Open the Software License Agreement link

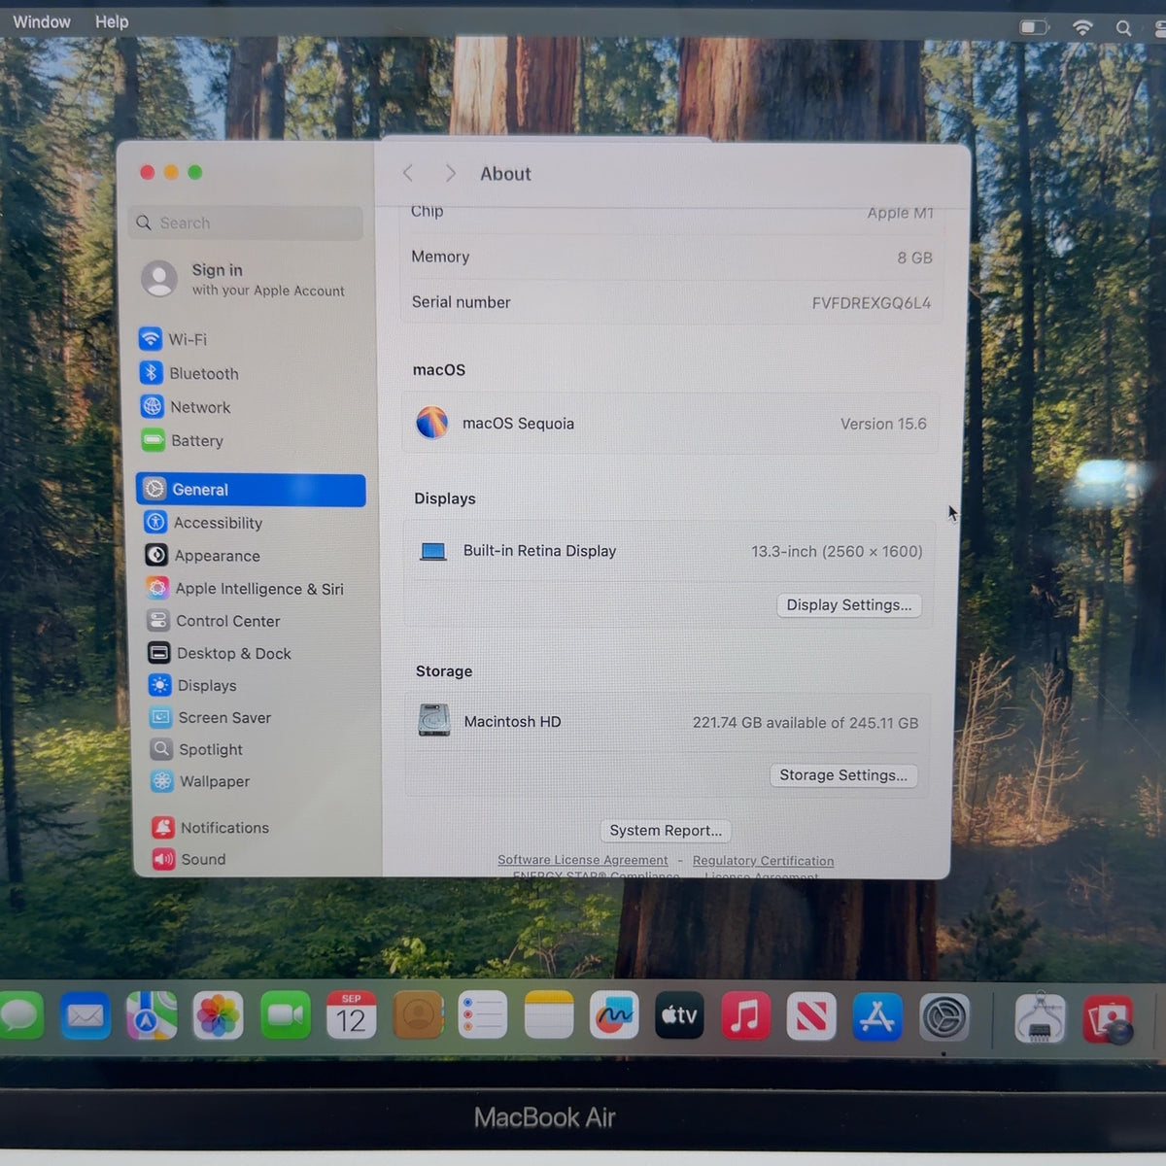coord(583,860)
